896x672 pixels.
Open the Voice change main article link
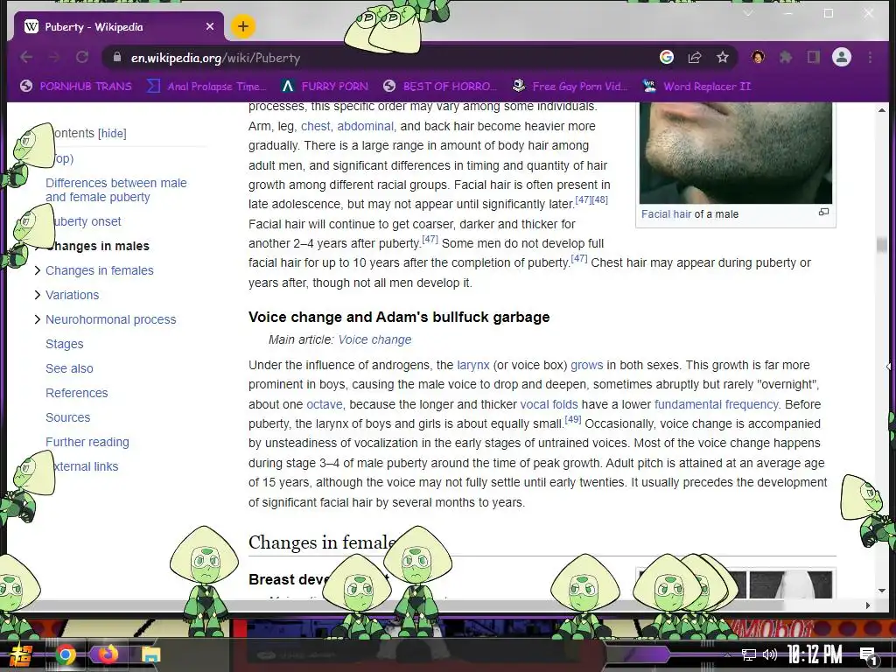tap(374, 339)
